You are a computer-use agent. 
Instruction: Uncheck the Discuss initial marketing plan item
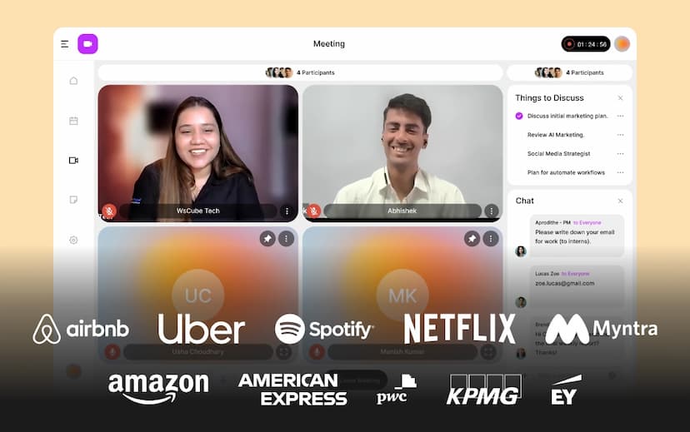519,117
